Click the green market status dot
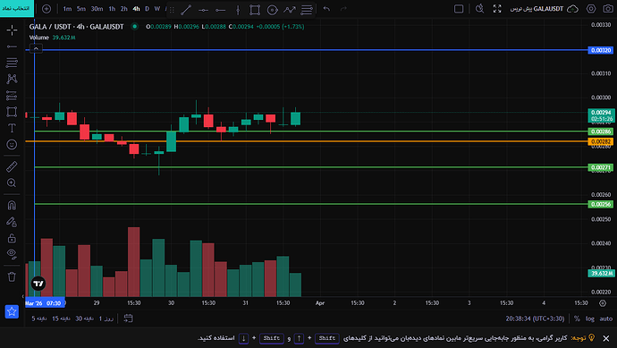This screenshot has height=348, width=617. [134, 26]
